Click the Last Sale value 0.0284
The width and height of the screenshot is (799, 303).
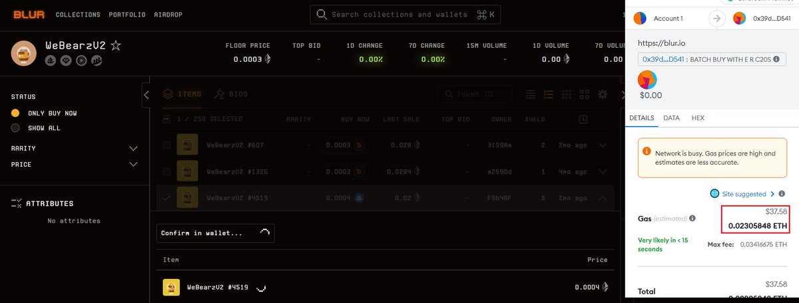click(401, 172)
